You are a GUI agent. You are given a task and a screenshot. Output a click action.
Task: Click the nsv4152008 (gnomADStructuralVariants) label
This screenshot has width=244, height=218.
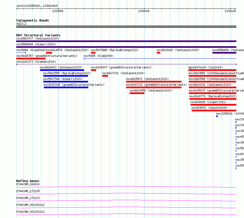tap(74, 85)
